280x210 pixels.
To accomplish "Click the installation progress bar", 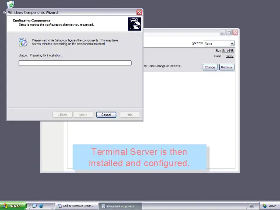I will click(75, 63).
